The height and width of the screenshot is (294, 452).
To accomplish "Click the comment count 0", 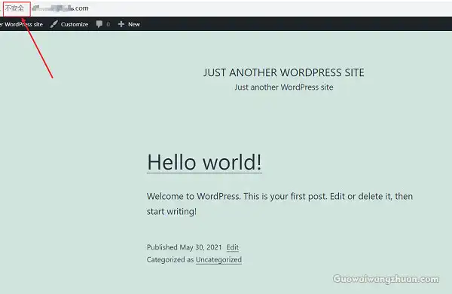I will click(x=108, y=25).
